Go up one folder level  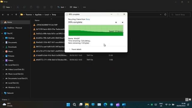(16, 15)
